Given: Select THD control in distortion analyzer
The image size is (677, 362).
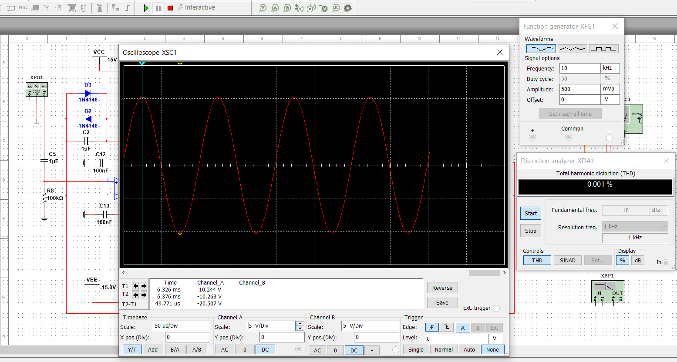Looking at the screenshot, I should coord(537,260).
